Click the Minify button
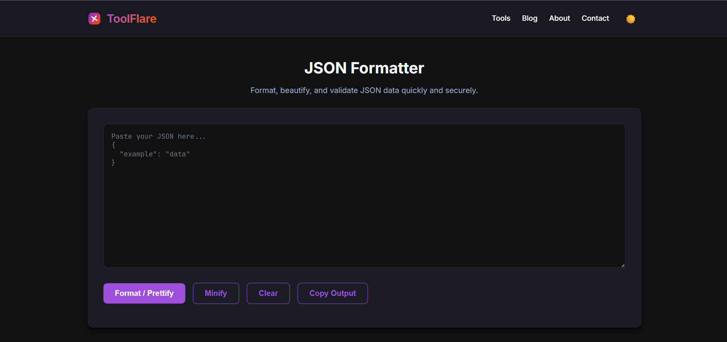 pos(216,293)
